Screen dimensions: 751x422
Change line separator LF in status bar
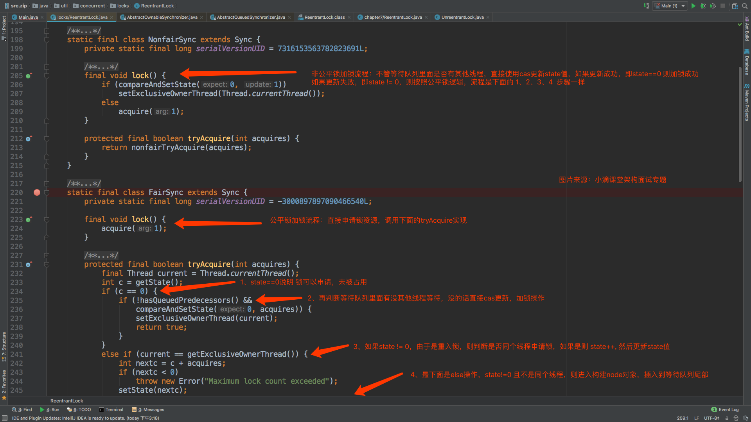[697, 418]
